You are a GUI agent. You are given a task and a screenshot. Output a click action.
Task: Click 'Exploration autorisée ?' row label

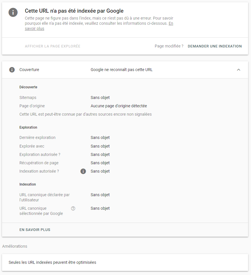(x=40, y=154)
